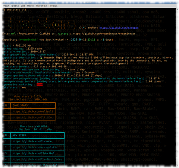This screenshot has width=179, height=168.
Task: Click the 'Fake-stars:: Yes' line
Action: [x=14, y=88]
